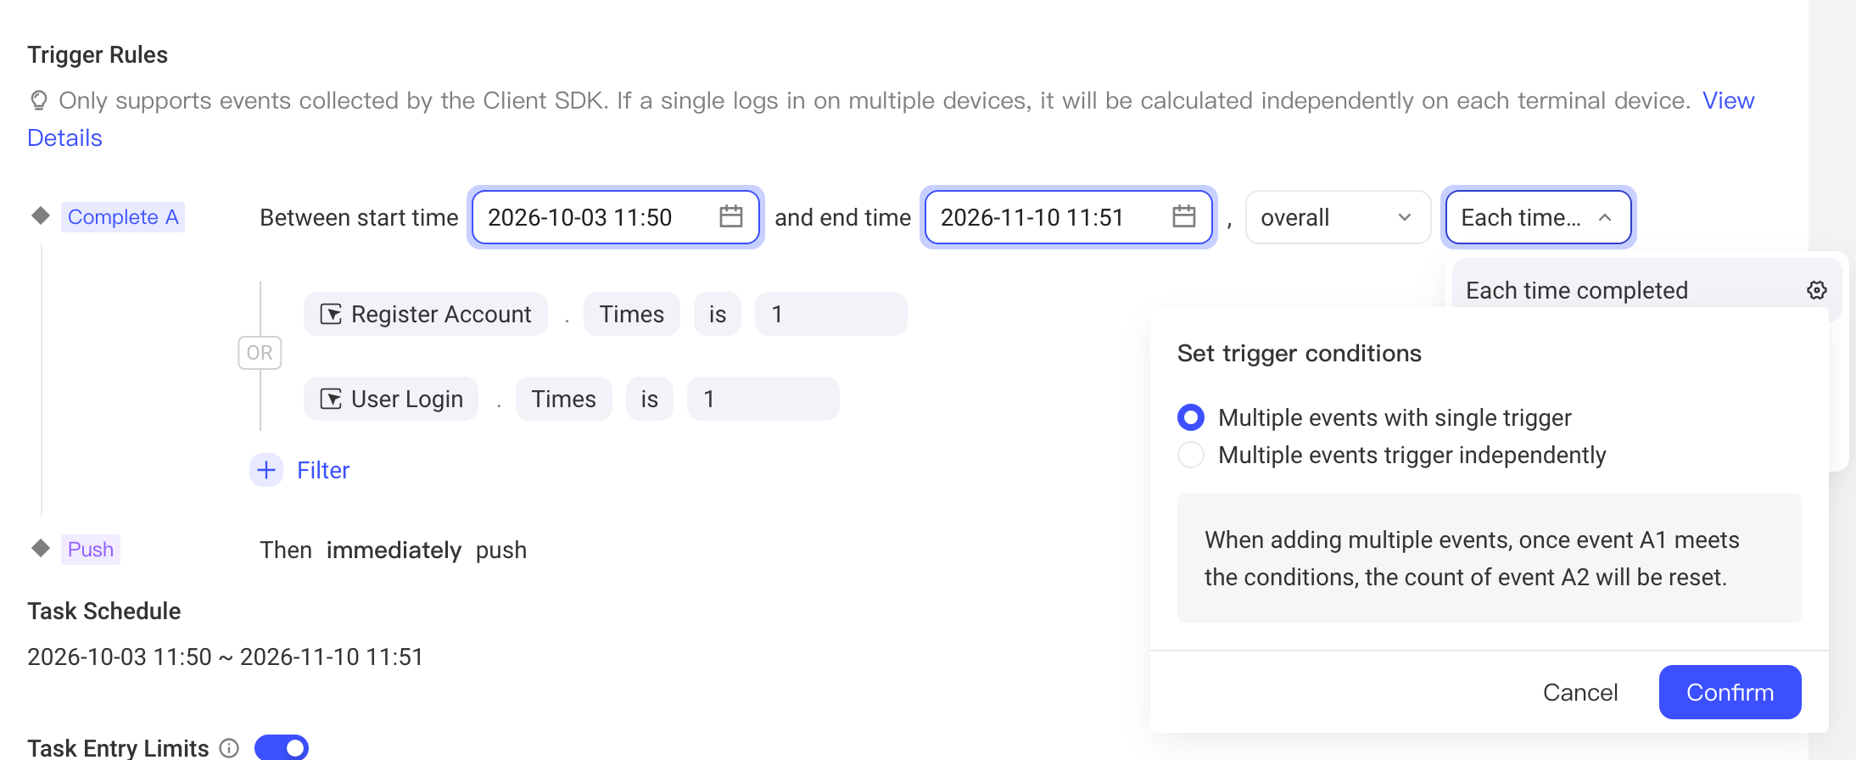Click the diamond marker beside Push
The image size is (1856, 760).
click(41, 548)
